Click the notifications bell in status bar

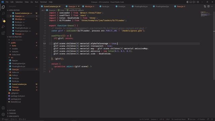click(212, 119)
